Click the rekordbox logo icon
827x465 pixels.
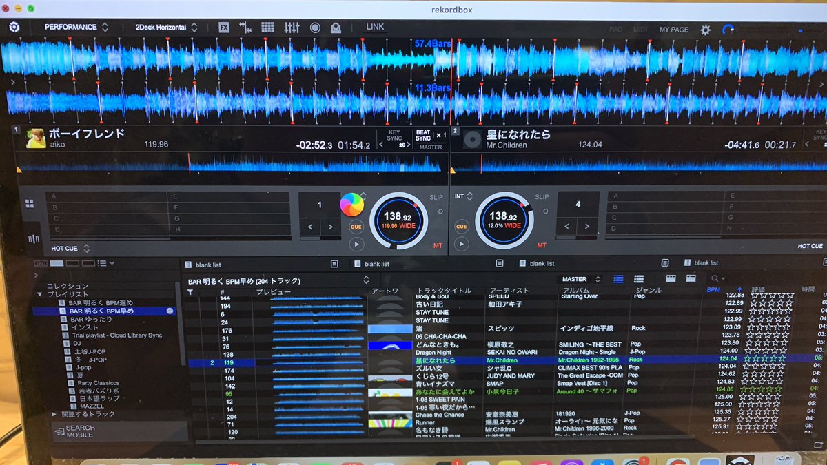tap(14, 28)
